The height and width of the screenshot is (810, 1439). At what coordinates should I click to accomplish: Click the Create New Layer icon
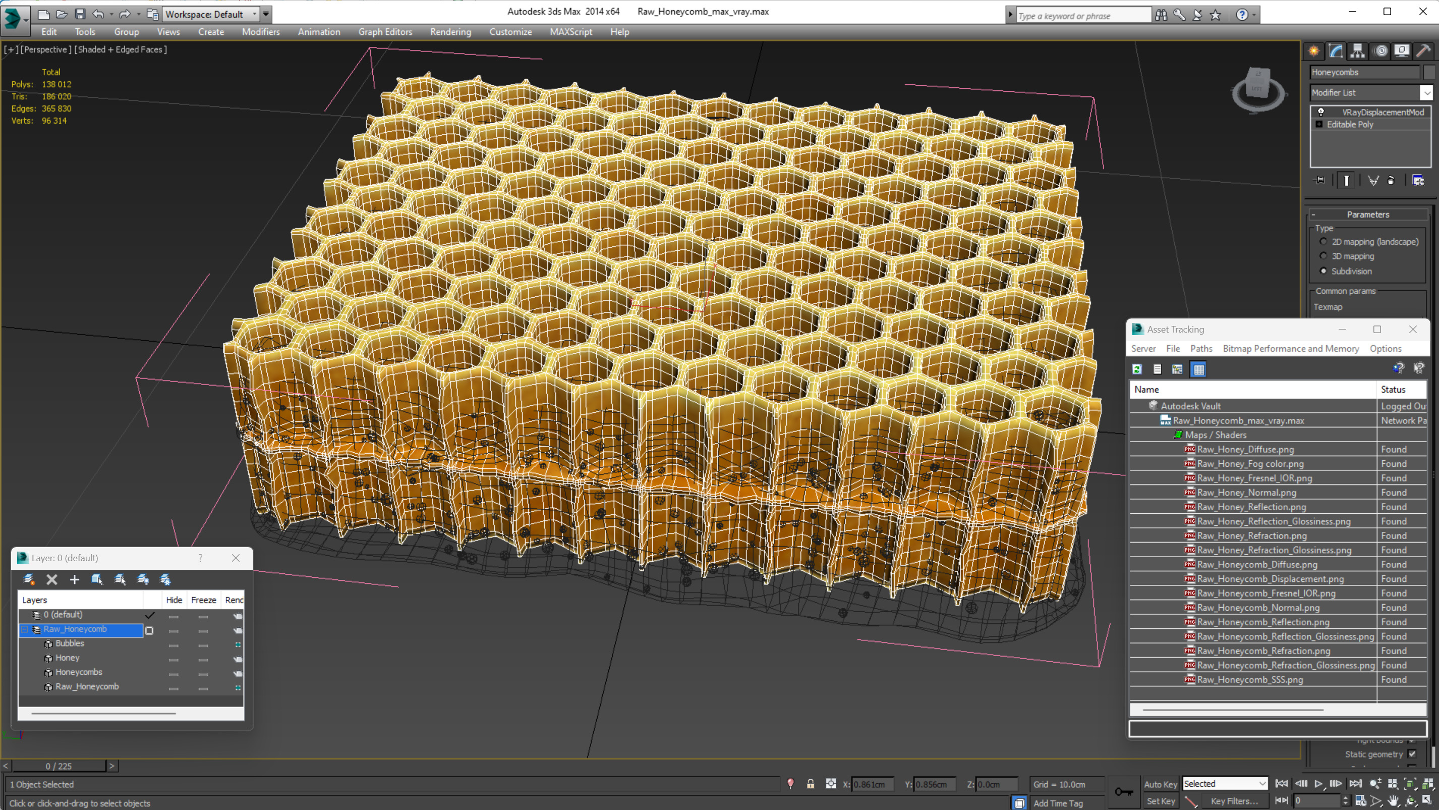29,580
